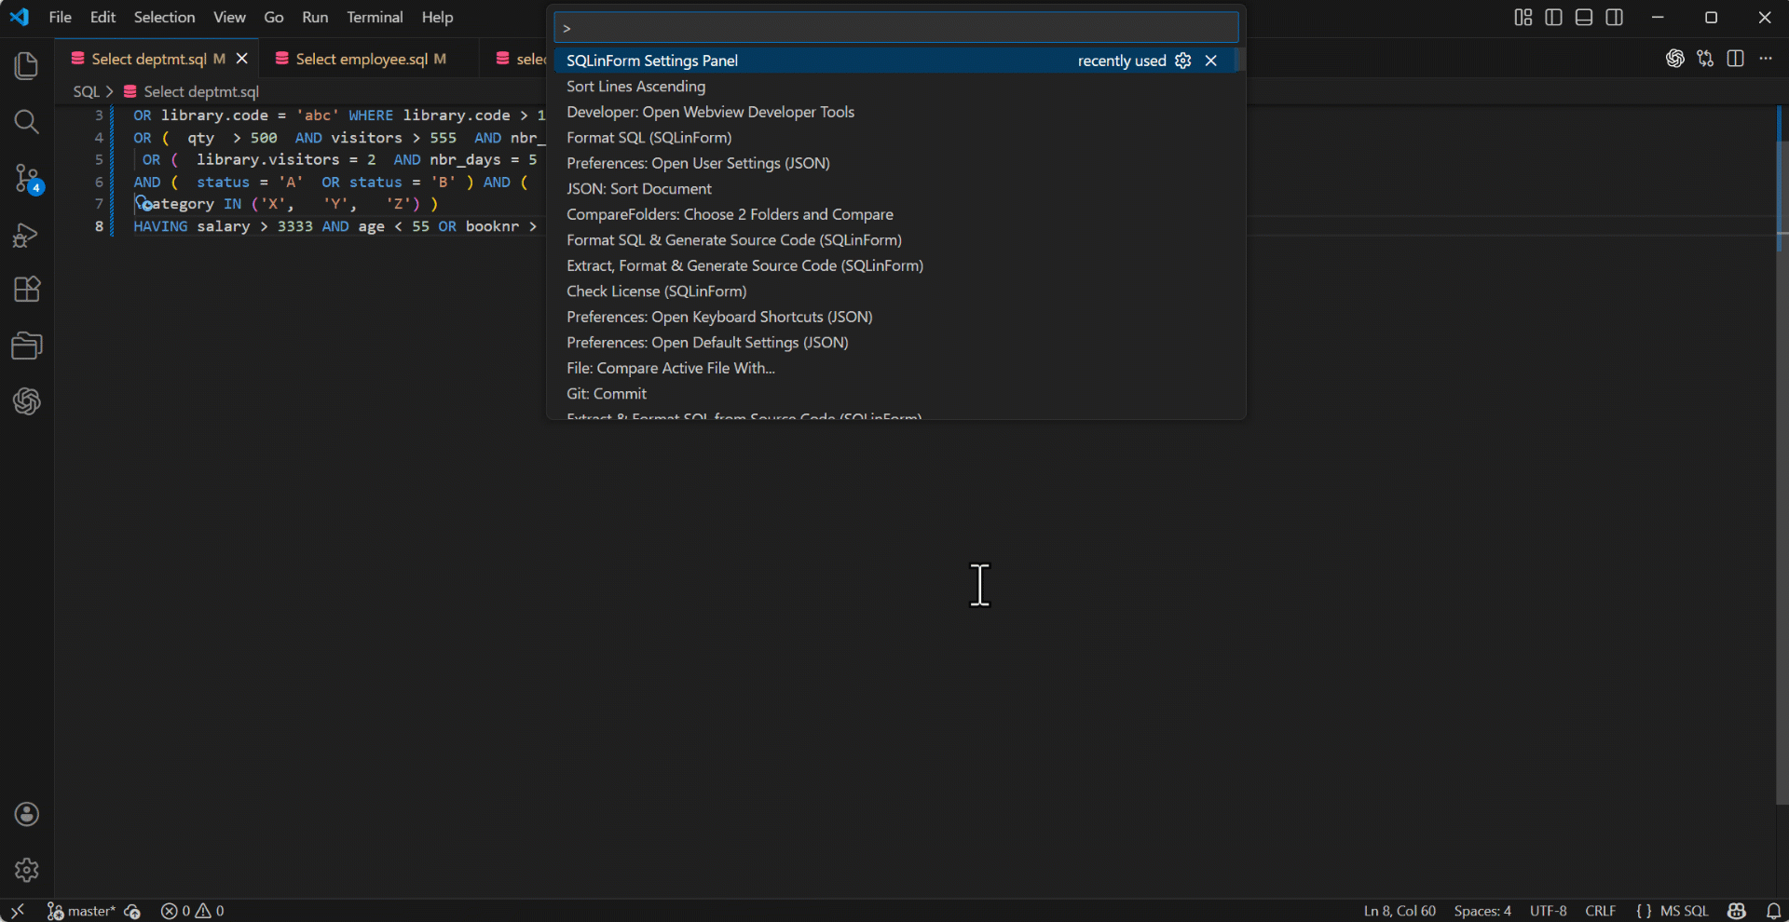Run Extract, Format & Generate Source Code
This screenshot has width=1789, height=922.
point(896,265)
